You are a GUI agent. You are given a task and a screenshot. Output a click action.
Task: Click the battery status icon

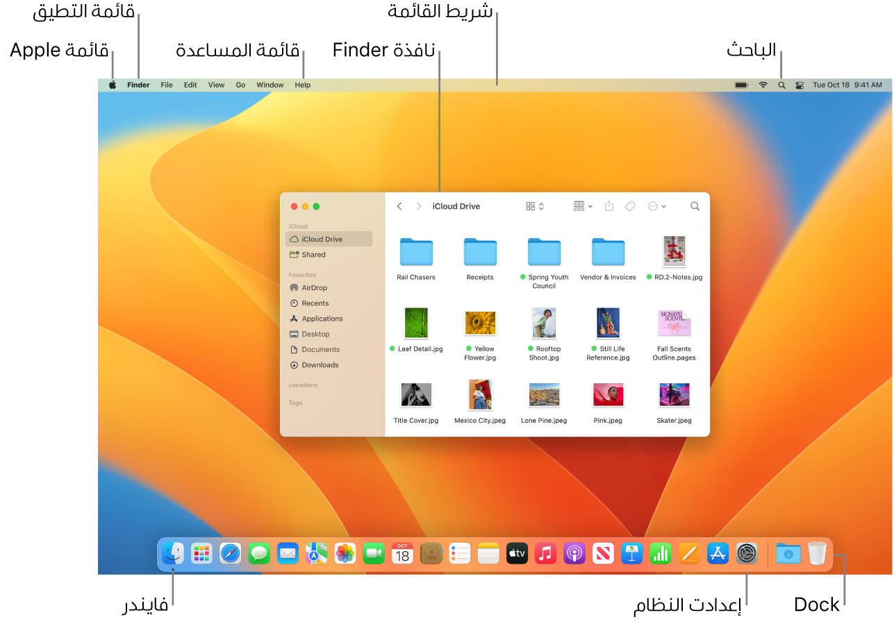click(742, 85)
